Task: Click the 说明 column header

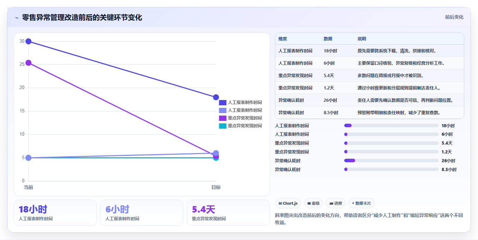Action: click(x=362, y=39)
